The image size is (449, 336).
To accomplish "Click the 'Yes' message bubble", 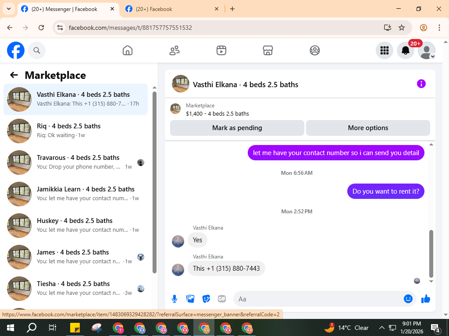I will click(x=197, y=240).
